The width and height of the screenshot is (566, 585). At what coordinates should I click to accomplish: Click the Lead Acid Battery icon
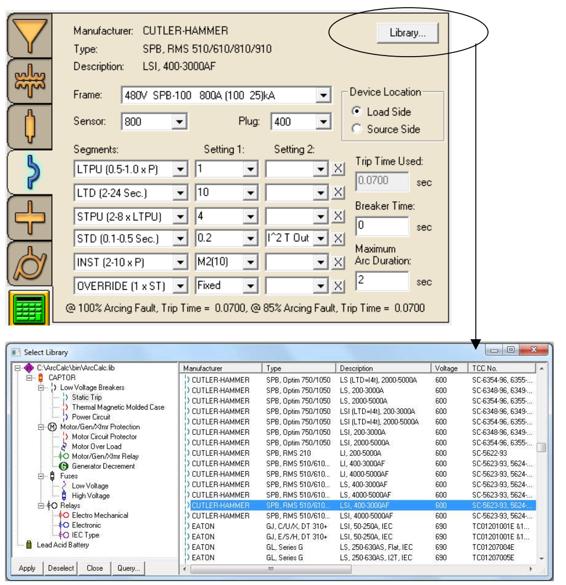pos(29,545)
